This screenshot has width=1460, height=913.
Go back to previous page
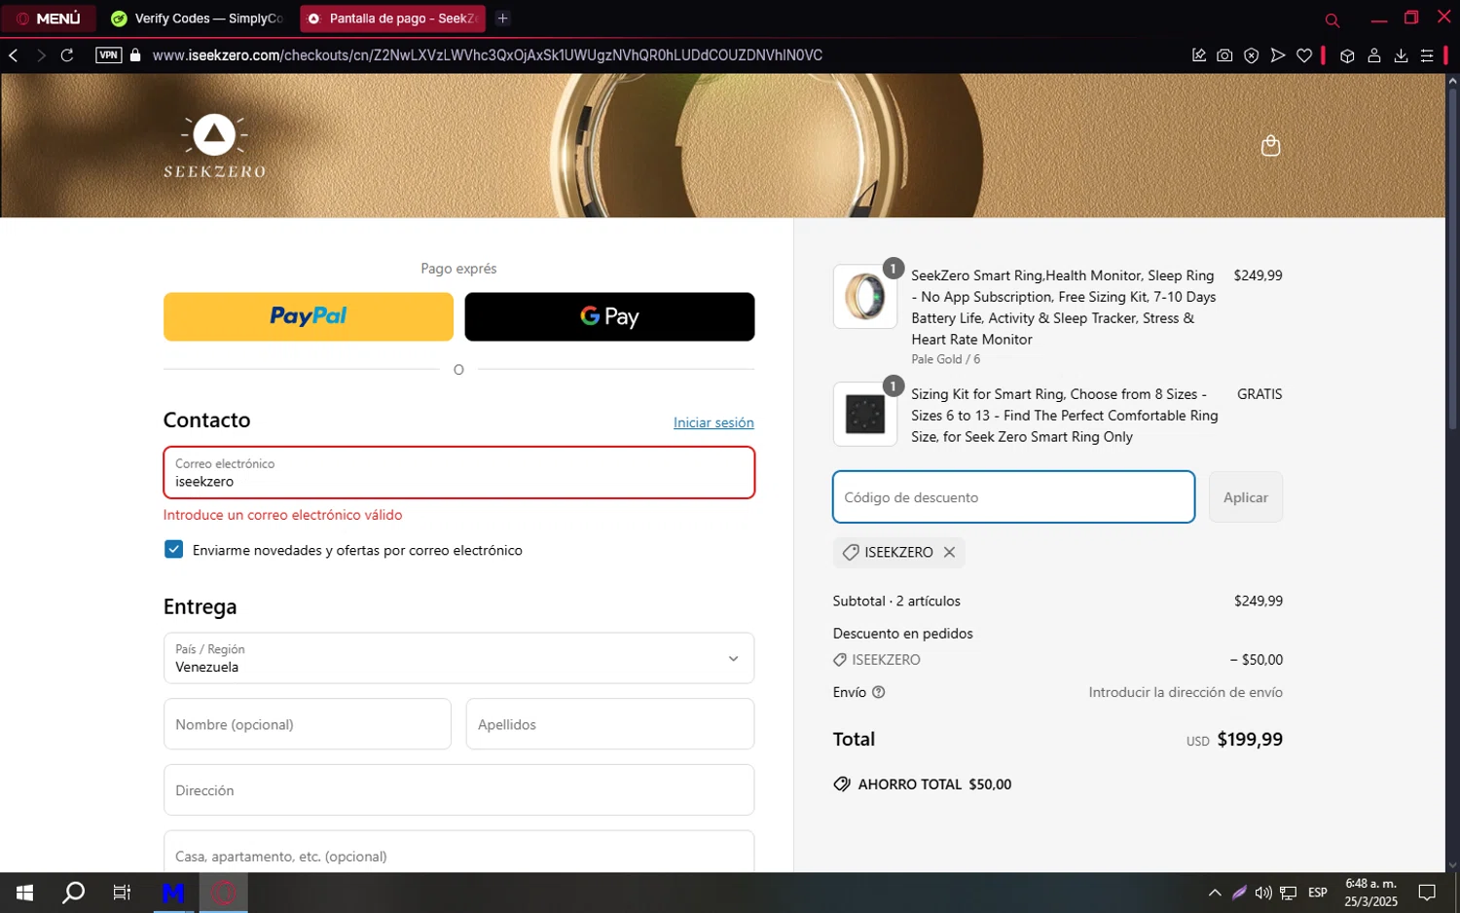click(x=14, y=55)
